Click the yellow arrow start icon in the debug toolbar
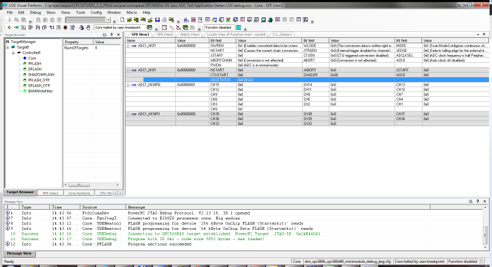The height and width of the screenshot is (267, 492). click(9, 27)
